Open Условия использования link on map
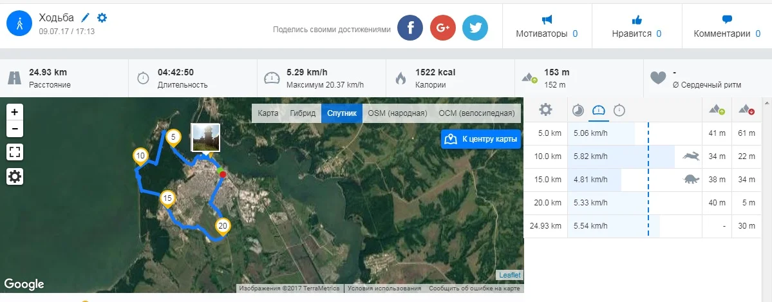 click(x=385, y=288)
